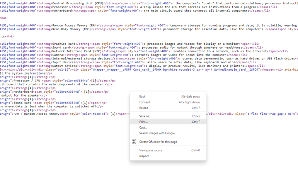The height and width of the screenshot is (178, 298).
Task: Click the QR code icon in context menu
Action: 134,142
